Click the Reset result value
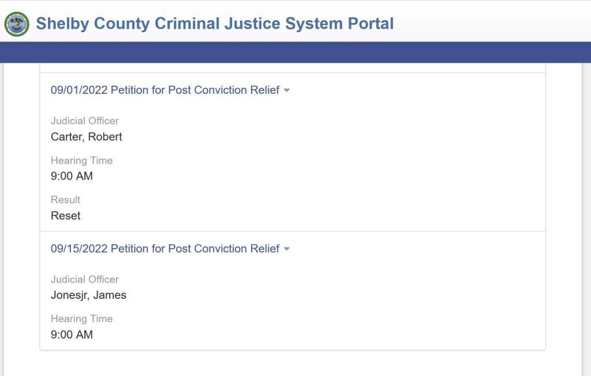Viewport: 591px width, 376px height. (65, 215)
